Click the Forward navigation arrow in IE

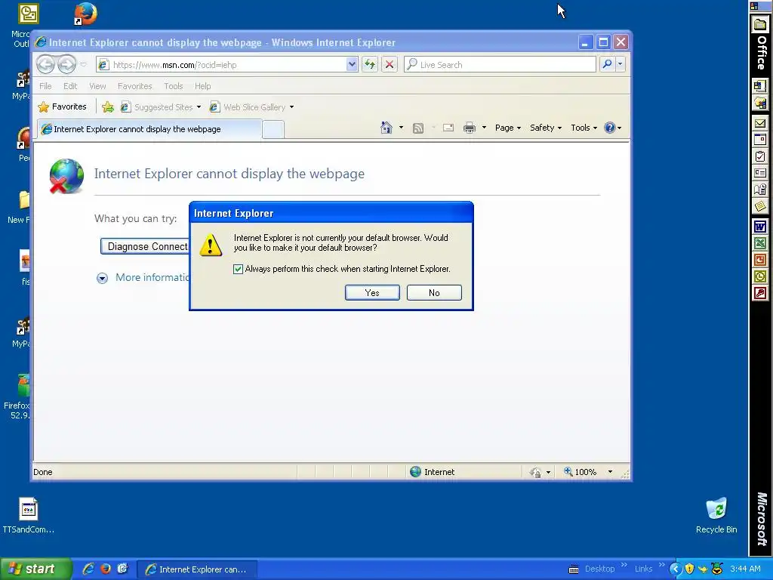pos(67,64)
